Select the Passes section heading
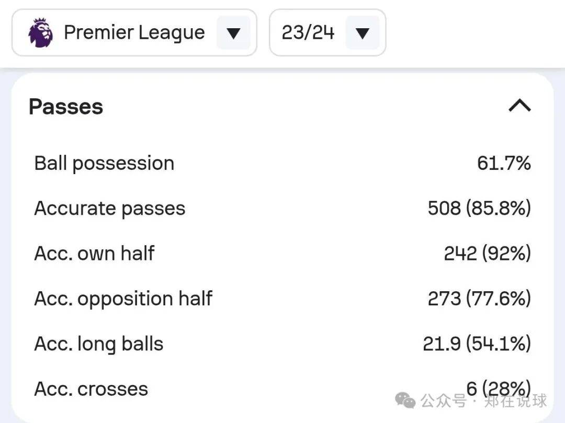The image size is (565, 423). pyautogui.click(x=66, y=107)
